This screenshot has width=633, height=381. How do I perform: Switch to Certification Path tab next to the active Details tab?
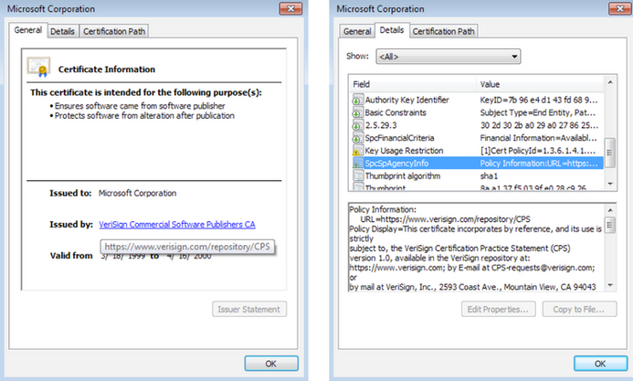click(x=444, y=31)
